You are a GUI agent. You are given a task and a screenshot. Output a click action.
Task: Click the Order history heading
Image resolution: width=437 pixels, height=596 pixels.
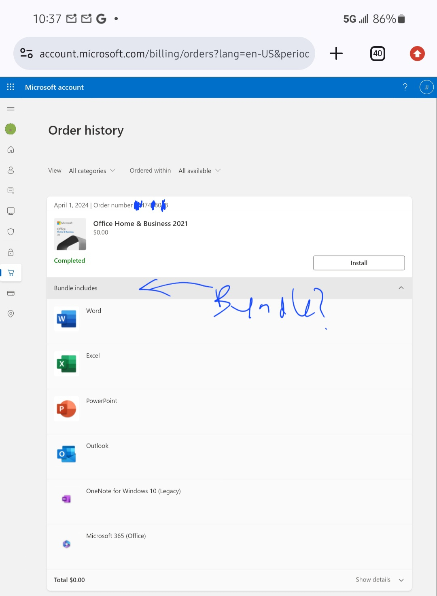pos(86,131)
